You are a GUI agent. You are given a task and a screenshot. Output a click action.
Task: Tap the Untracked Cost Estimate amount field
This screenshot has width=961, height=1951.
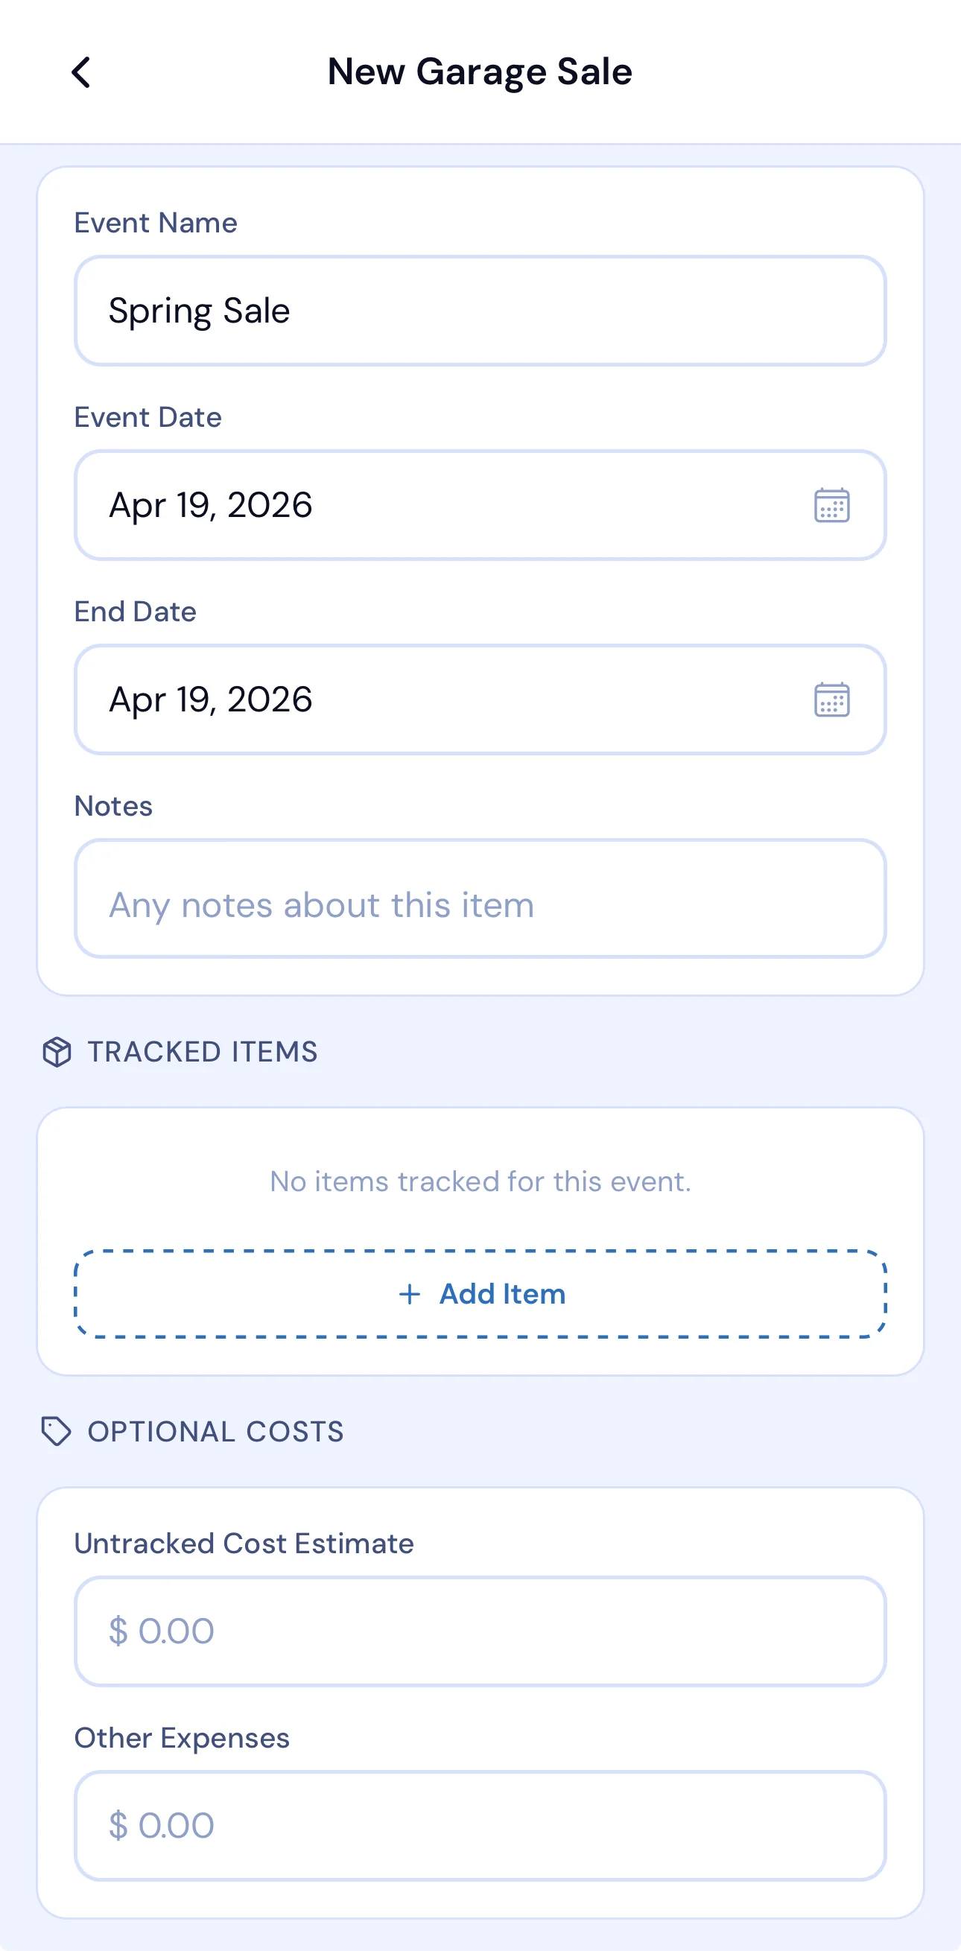(x=480, y=1631)
